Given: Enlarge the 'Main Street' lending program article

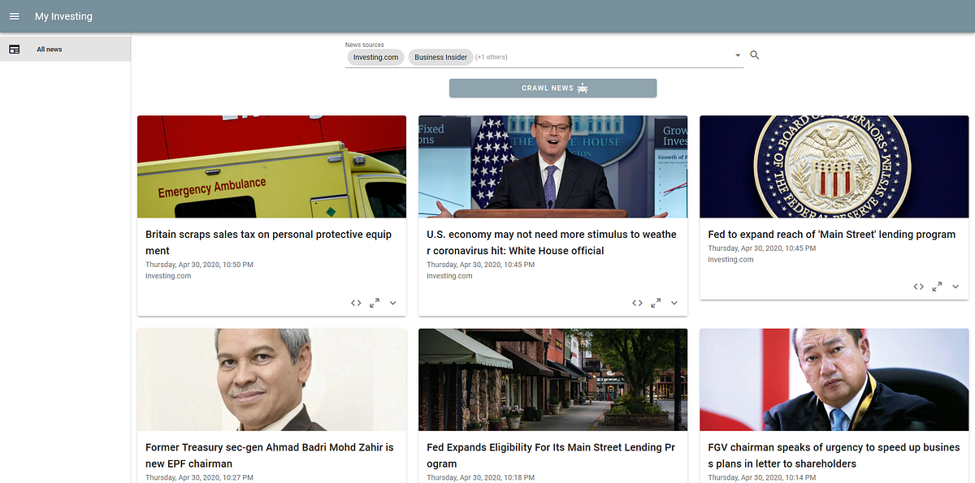Looking at the screenshot, I should 937,287.
